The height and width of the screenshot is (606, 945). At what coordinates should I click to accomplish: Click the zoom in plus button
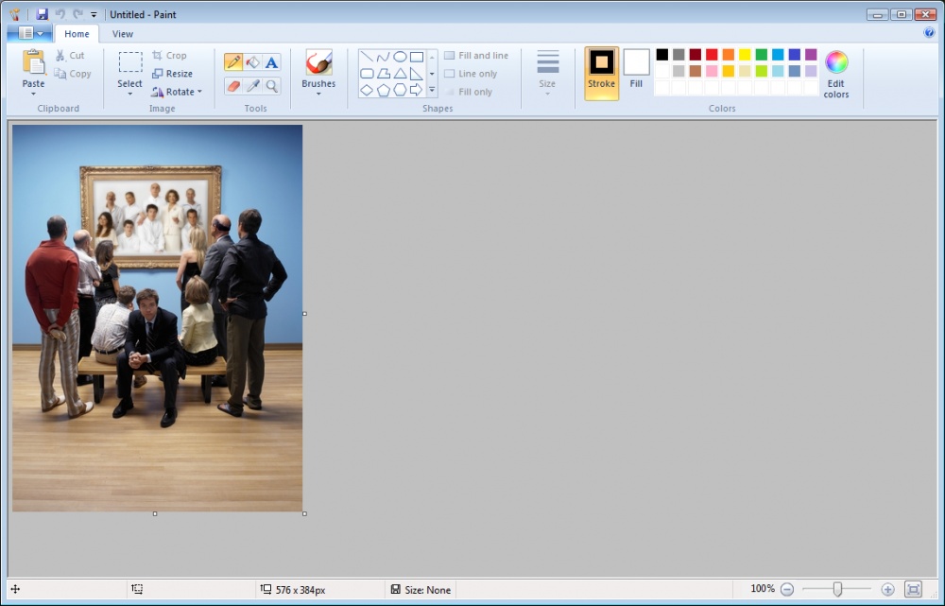pos(887,589)
